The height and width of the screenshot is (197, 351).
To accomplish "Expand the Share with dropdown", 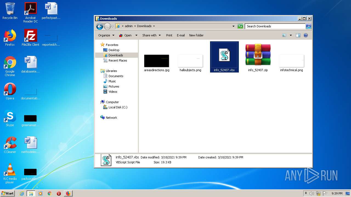I will coord(151,35).
